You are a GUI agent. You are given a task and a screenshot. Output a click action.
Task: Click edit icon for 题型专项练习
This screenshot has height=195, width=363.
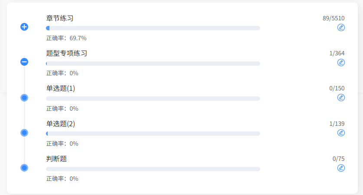341,63
